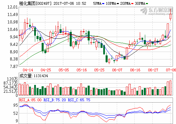Click the red 20PMA legend color dash
This screenshot has height=124, width=176.
click(x=132, y=4)
